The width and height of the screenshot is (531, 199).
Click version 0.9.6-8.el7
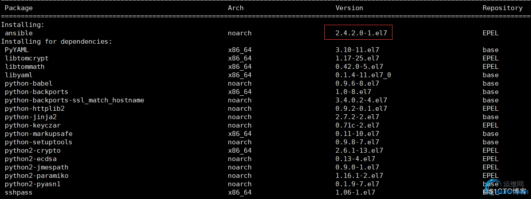click(x=357, y=83)
